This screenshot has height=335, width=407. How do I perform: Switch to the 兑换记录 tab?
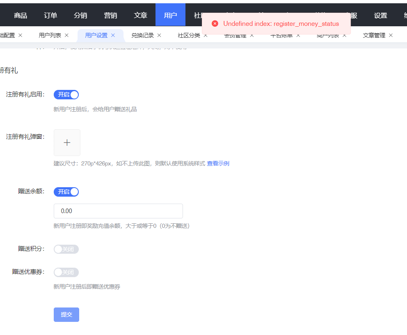(x=142, y=35)
